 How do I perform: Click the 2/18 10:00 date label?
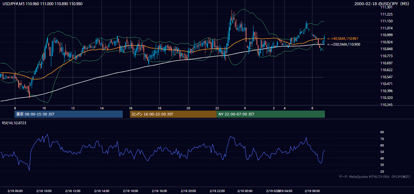(44, 191)
